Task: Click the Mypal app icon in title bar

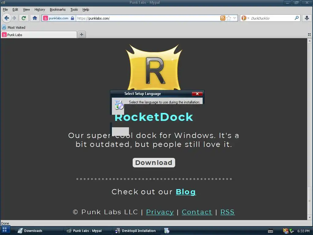Action: (x=3, y=2)
